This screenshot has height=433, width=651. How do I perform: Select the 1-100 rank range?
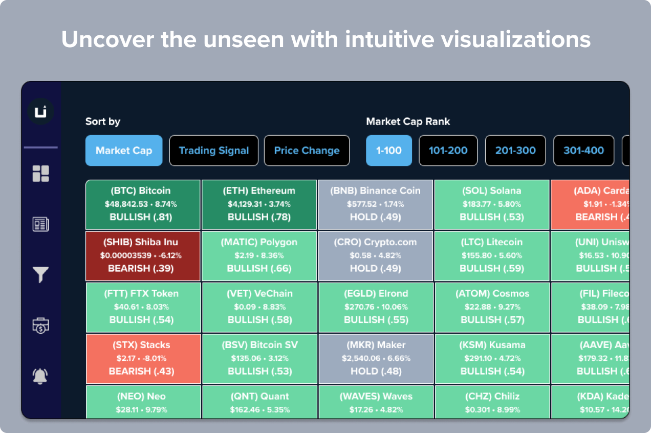[x=389, y=150]
